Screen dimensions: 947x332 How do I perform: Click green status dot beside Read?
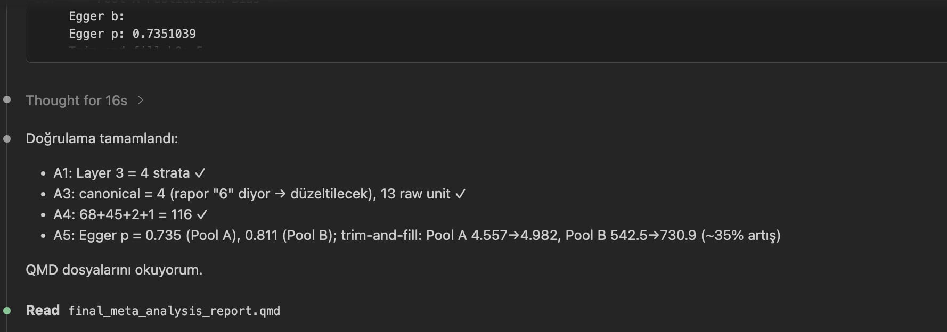[7, 310]
